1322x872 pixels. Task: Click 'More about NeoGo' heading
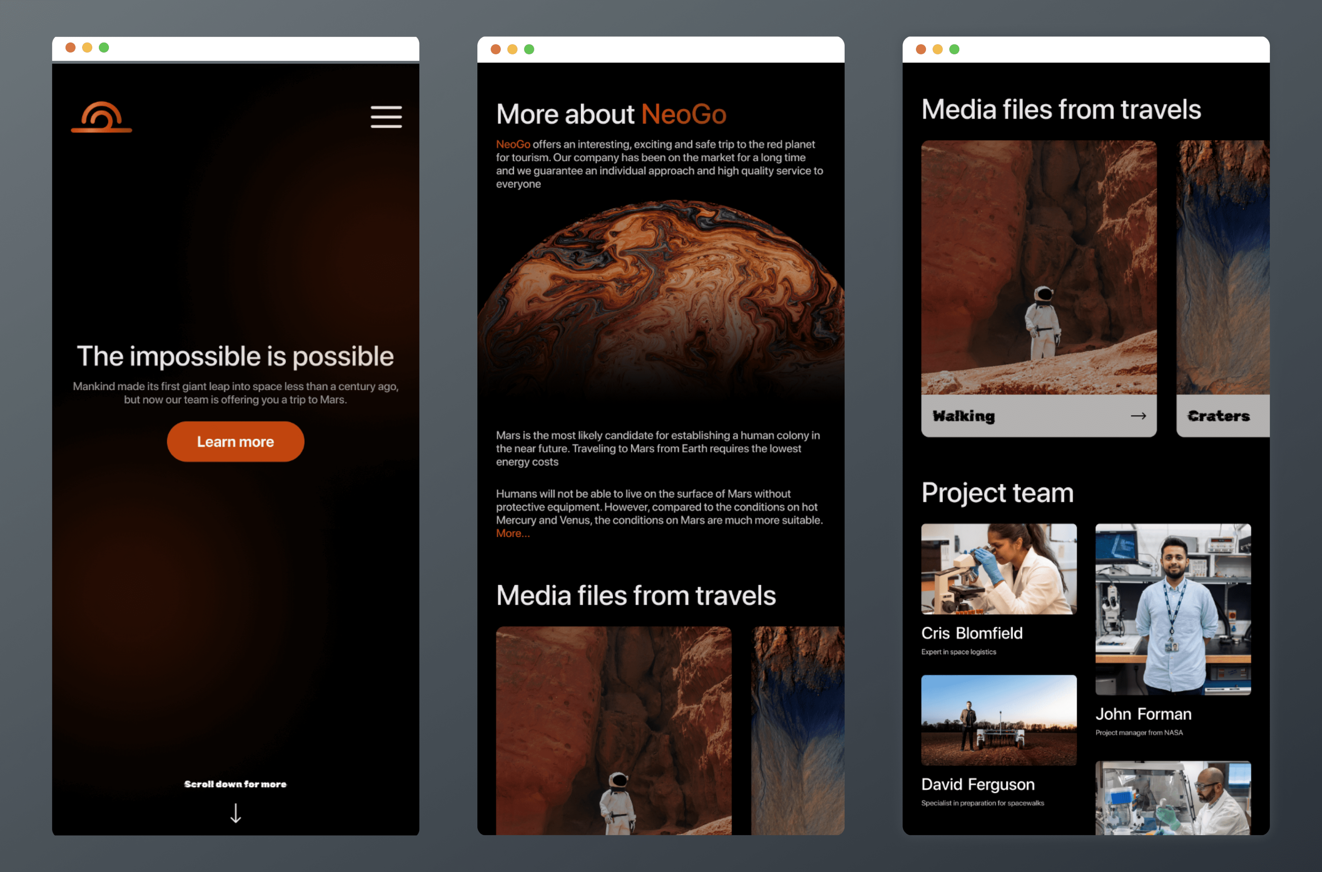pyautogui.click(x=611, y=114)
